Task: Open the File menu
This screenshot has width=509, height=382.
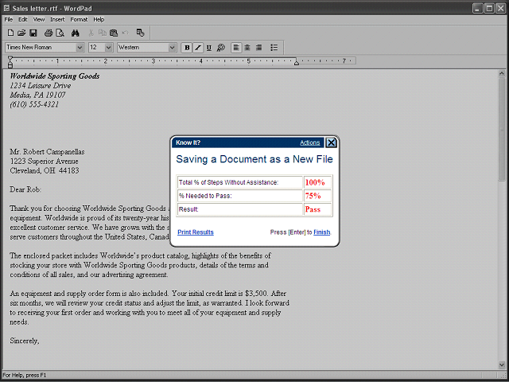Action: tap(9, 19)
